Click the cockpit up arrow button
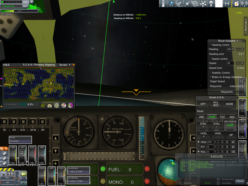 (55, 138)
